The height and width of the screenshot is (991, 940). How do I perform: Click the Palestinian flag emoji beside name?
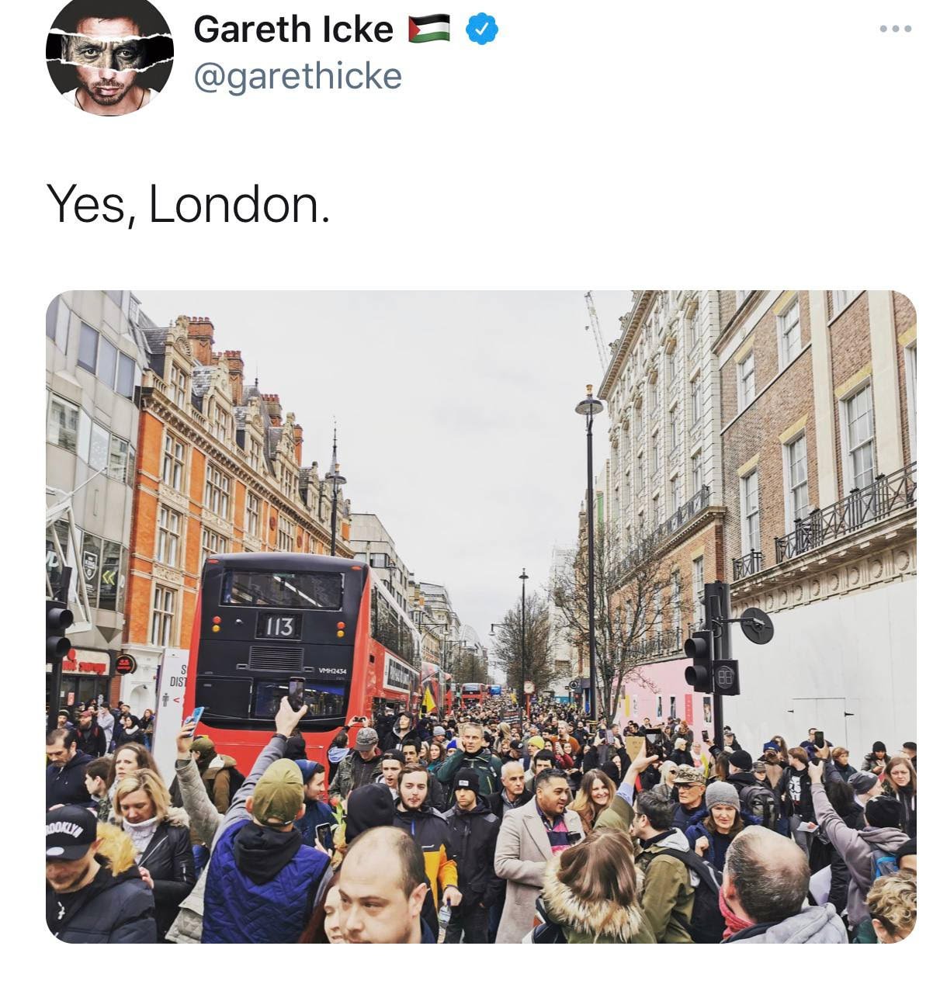pos(429,29)
